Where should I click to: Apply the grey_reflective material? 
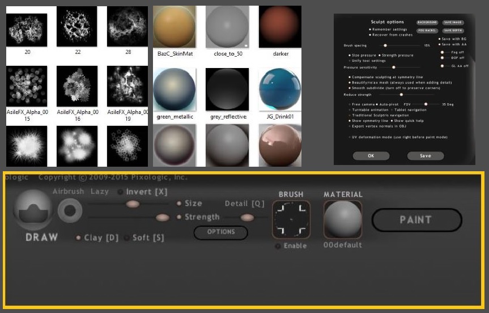click(227, 89)
